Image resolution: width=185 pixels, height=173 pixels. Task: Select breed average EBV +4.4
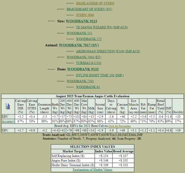click(x=55, y=130)
